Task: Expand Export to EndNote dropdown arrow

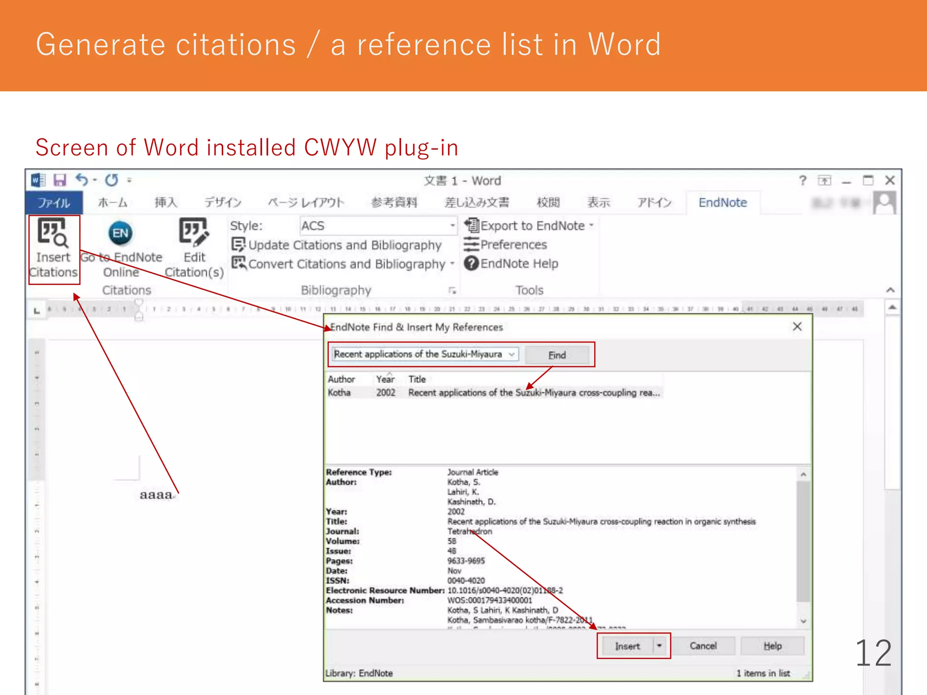Action: [591, 225]
